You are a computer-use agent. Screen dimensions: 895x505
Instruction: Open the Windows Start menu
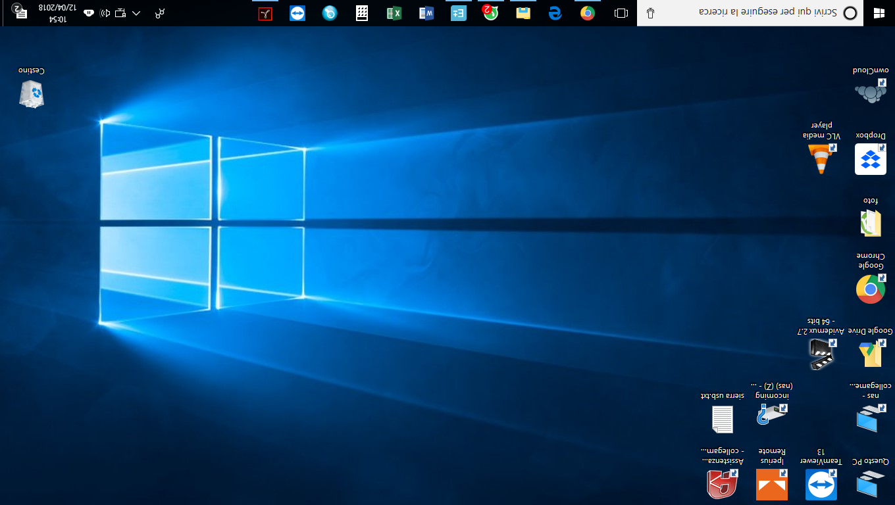click(879, 13)
